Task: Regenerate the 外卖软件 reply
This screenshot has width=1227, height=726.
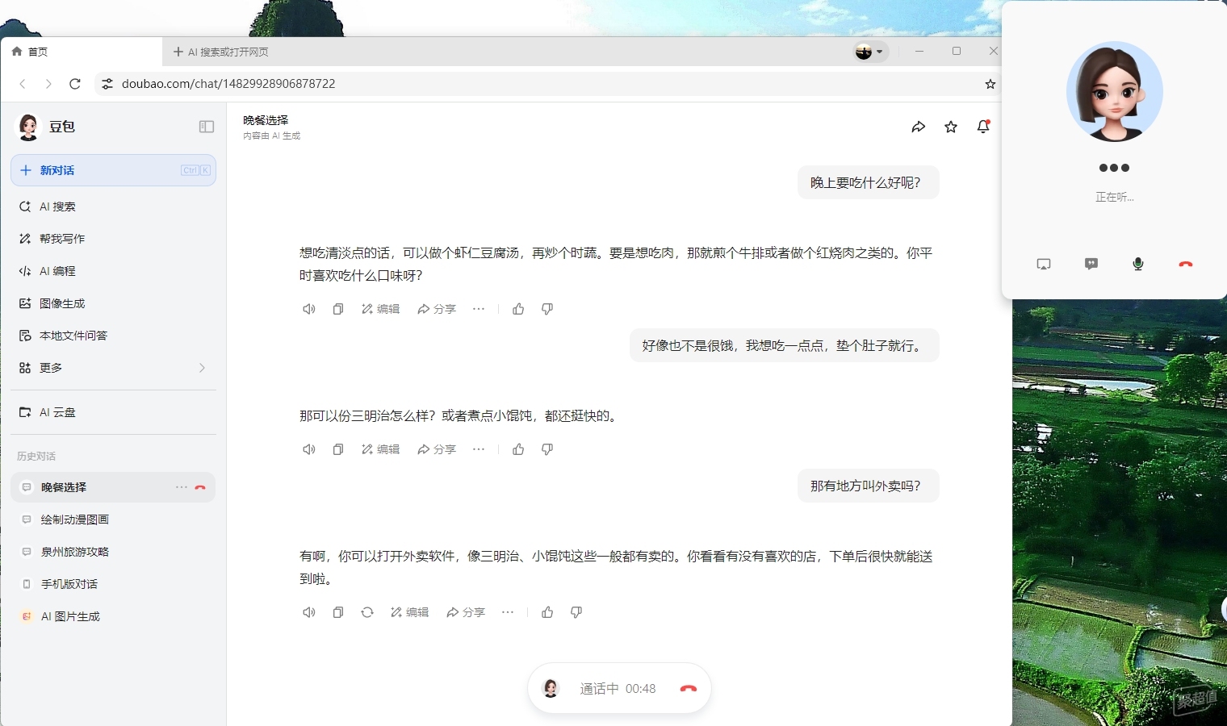Action: click(x=367, y=612)
